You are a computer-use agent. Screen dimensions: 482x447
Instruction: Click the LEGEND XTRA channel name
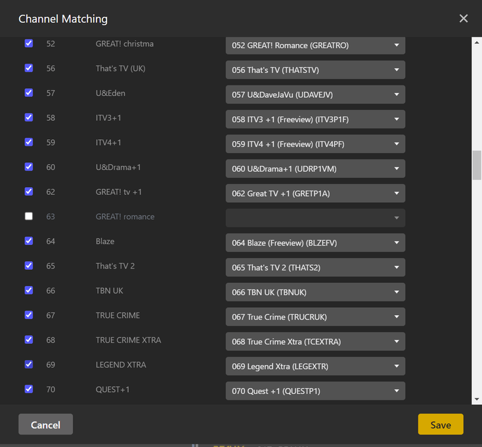121,365
